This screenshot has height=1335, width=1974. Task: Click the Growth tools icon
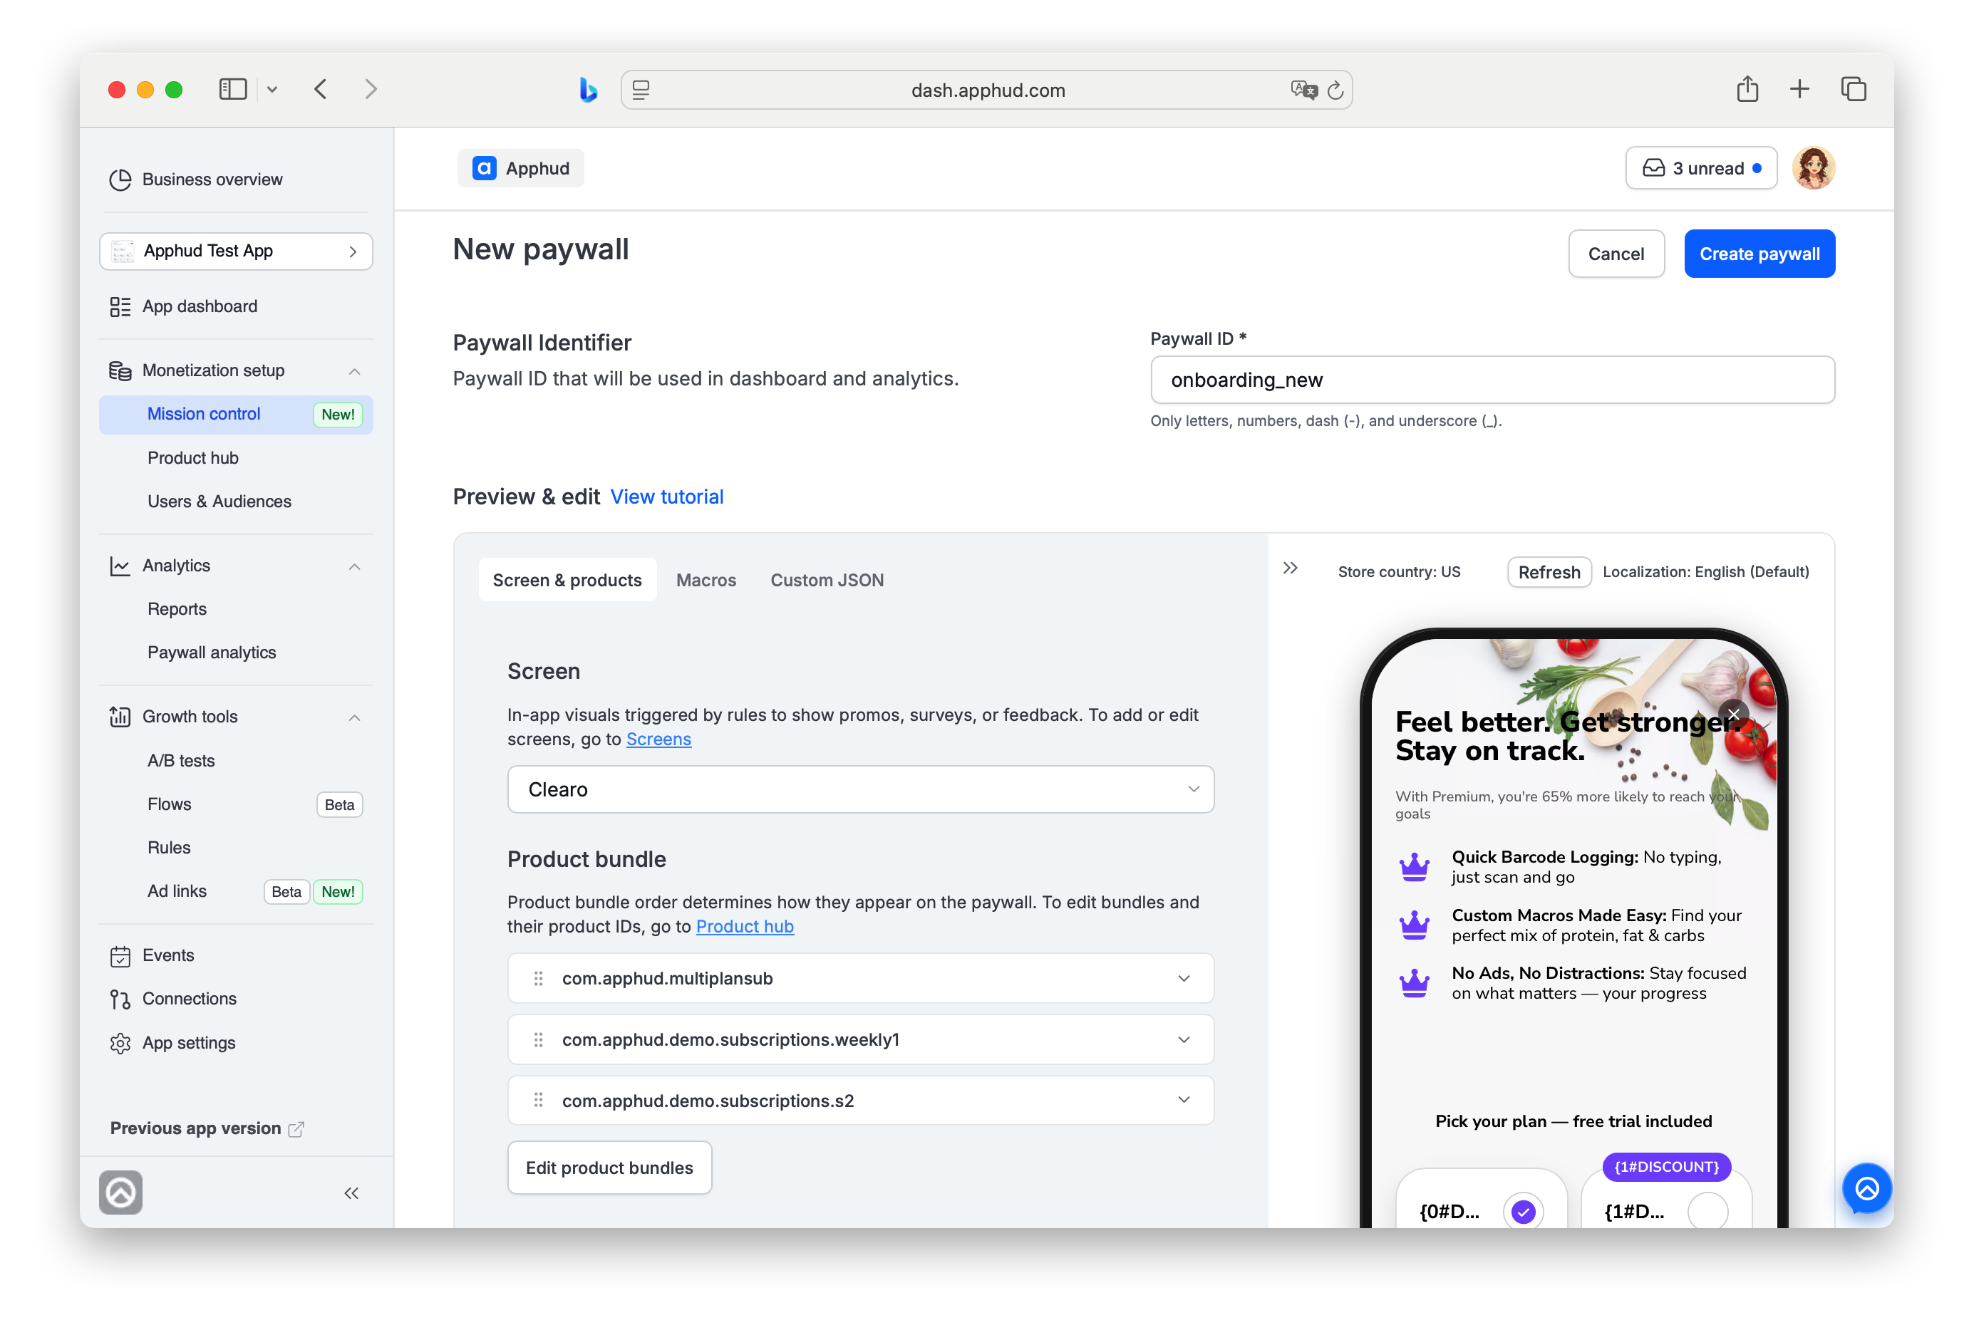(x=120, y=717)
